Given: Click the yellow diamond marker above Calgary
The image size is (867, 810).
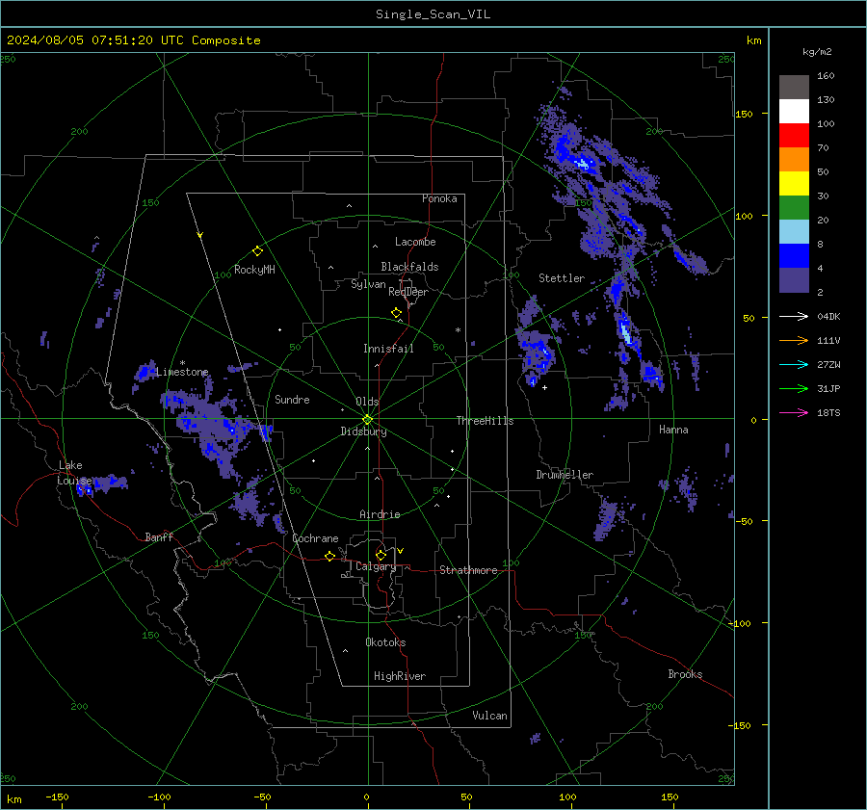Looking at the screenshot, I should point(381,555).
